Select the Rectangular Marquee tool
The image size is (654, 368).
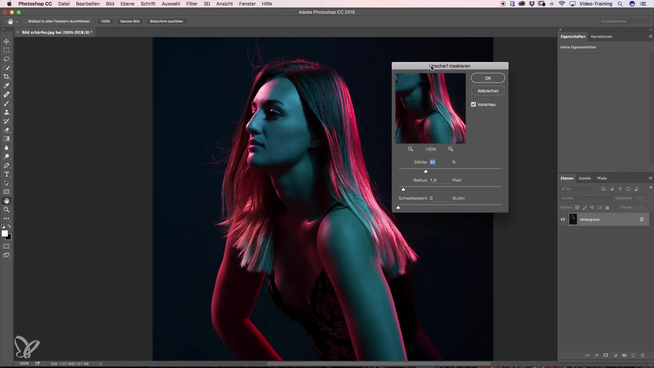tap(6, 50)
